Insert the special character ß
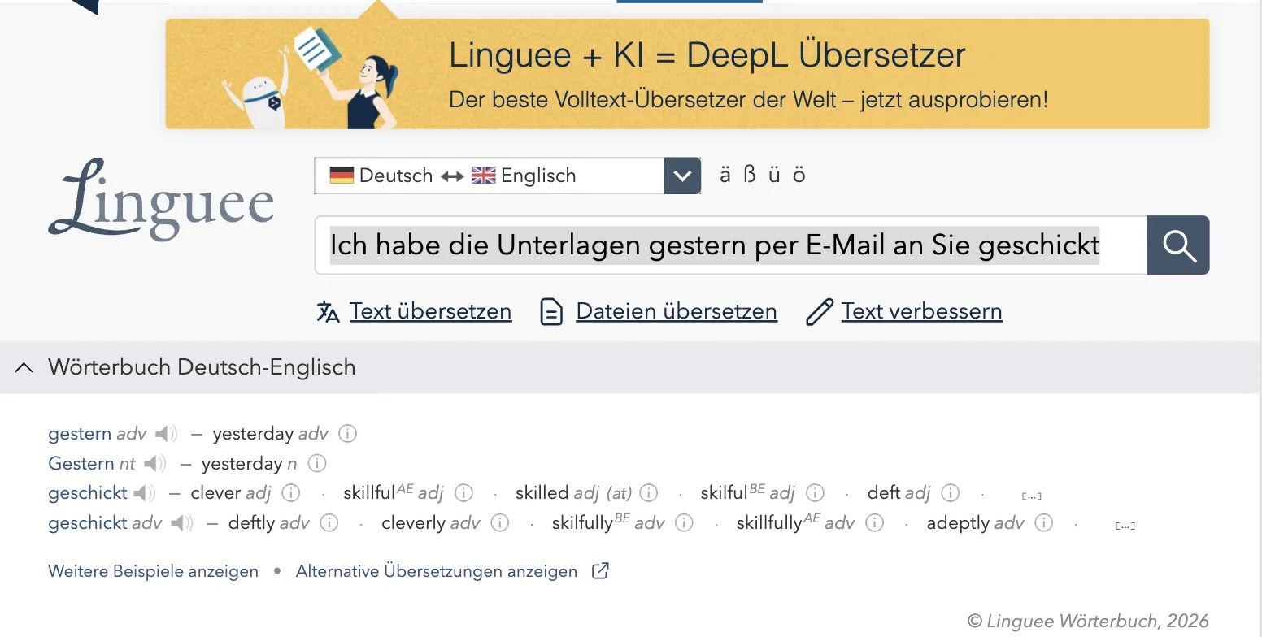 pyautogui.click(x=750, y=175)
